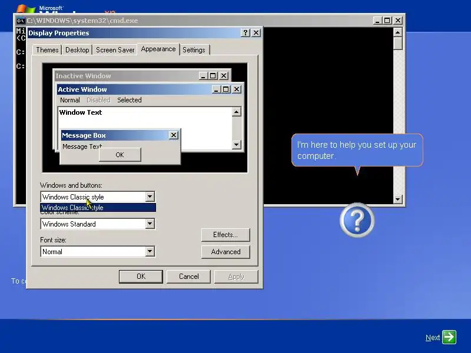Click Active Window preview minimize icon
The image size is (471, 353).
(216, 89)
